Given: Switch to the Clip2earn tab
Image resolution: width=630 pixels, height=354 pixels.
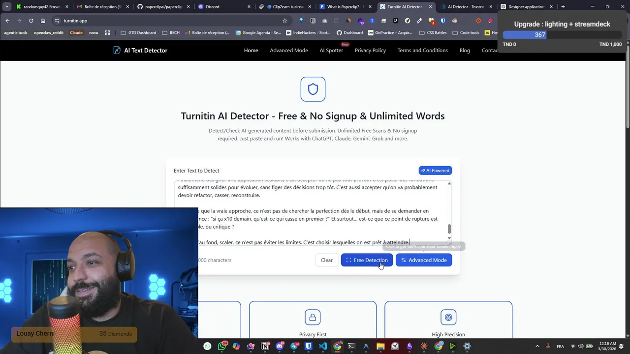Looking at the screenshot, I should click(x=284, y=7).
